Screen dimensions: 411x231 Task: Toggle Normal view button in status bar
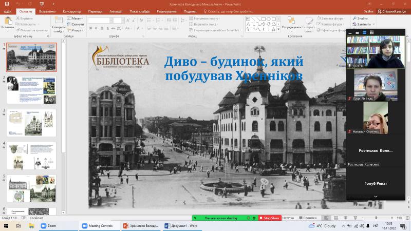point(326,218)
